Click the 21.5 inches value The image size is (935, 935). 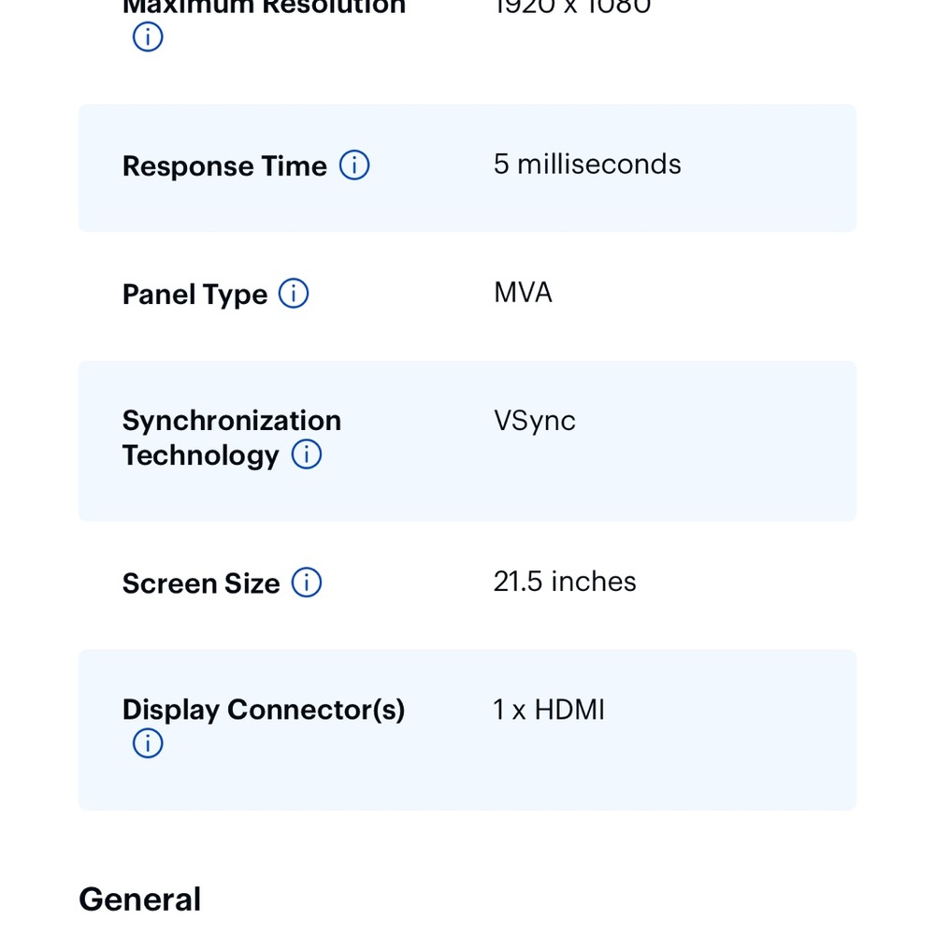click(564, 582)
